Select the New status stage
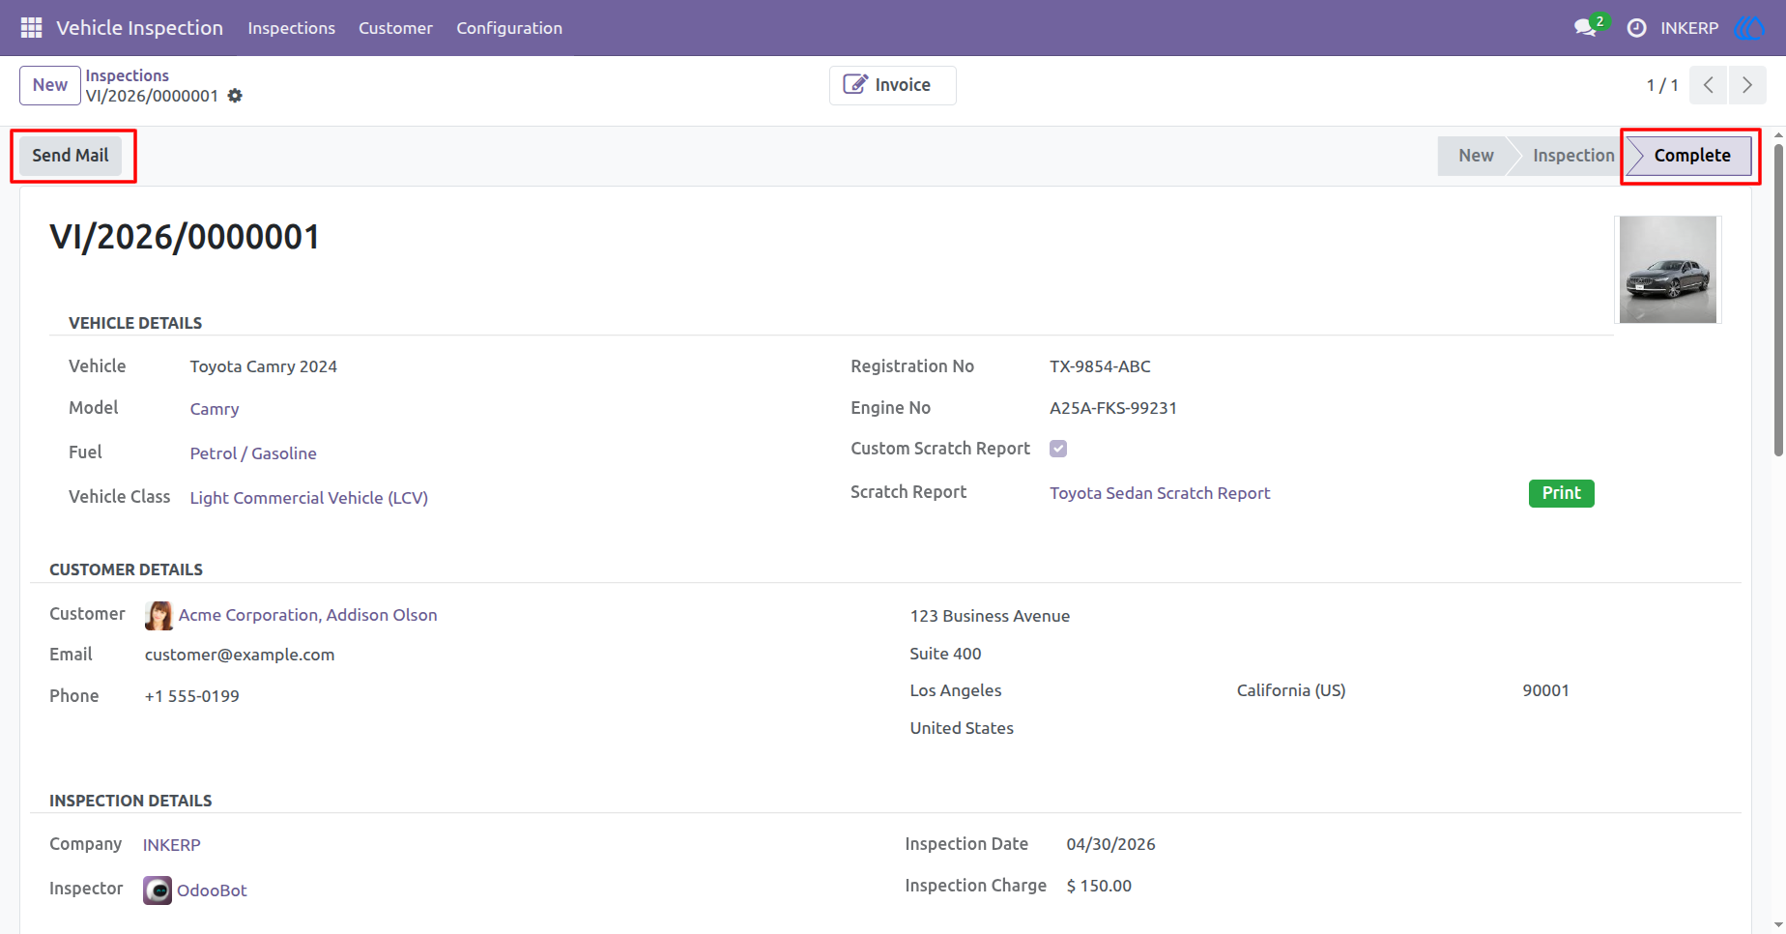This screenshot has height=934, width=1786. point(1475,156)
